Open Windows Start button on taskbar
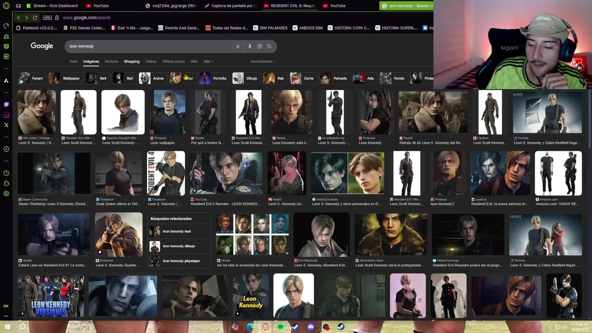The height and width of the screenshot is (333, 592). tap(7, 327)
